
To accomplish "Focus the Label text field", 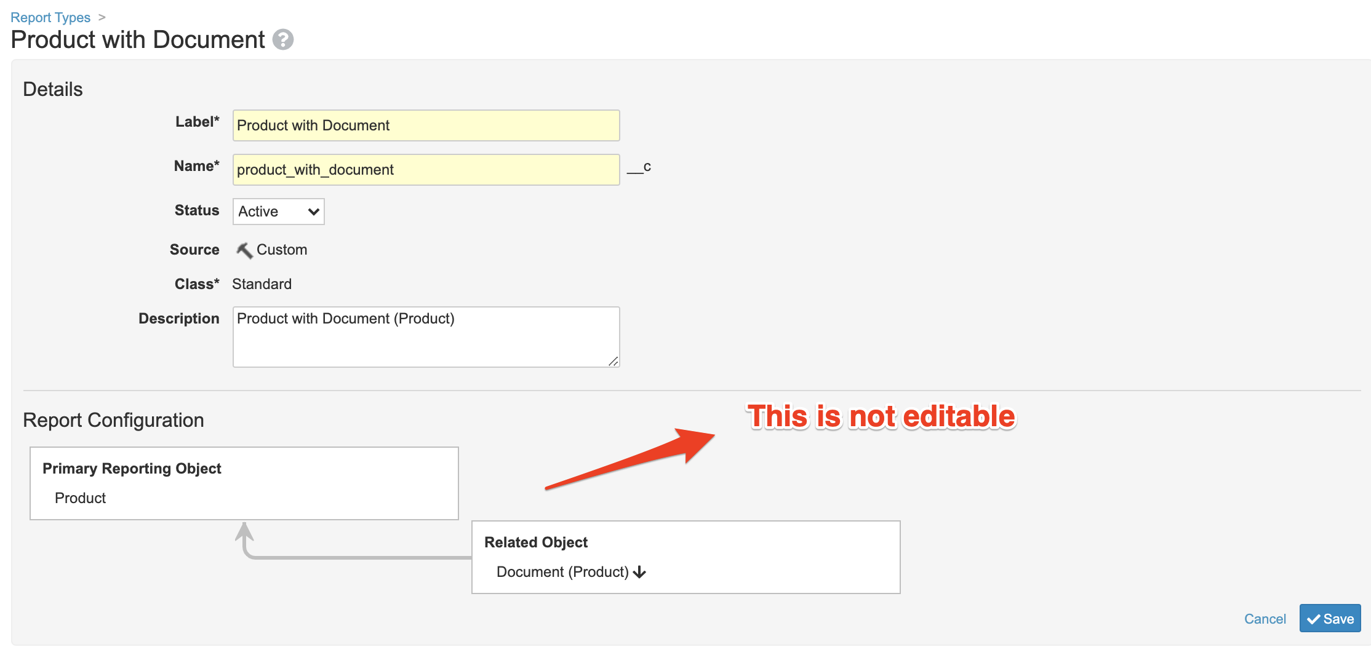I will click(x=426, y=125).
